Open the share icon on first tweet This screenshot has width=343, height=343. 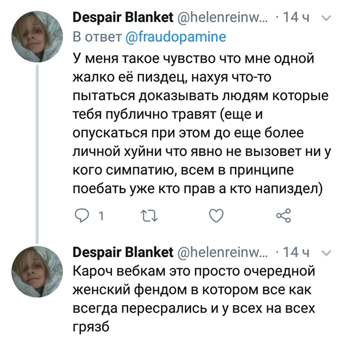tap(282, 216)
